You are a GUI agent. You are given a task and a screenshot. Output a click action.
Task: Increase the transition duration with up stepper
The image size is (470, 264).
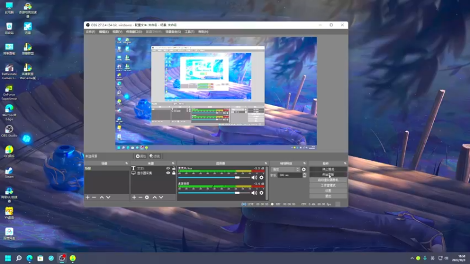(x=304, y=174)
